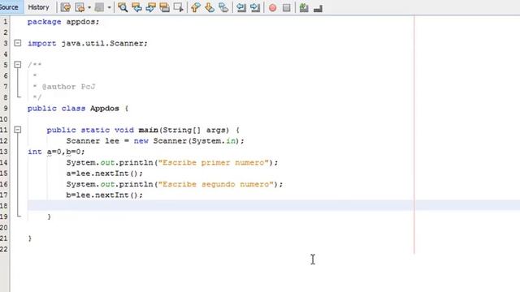Image resolution: width=520 pixels, height=292 pixels.
Task: Collapse the Javadoc comment fold on line 5
Action: [x=18, y=65]
